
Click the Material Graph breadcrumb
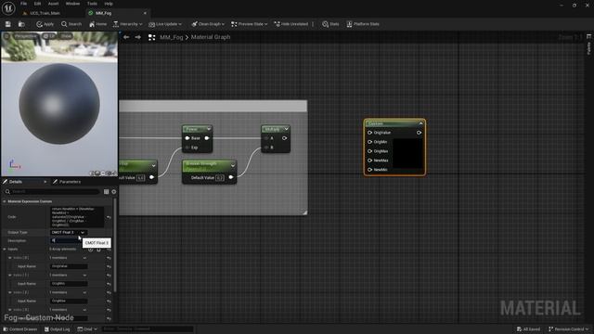(211, 37)
